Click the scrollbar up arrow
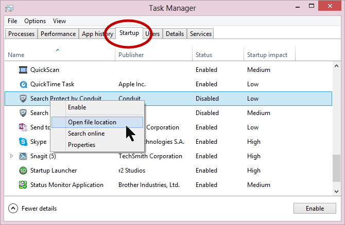345x225 pixels. (x=336, y=66)
